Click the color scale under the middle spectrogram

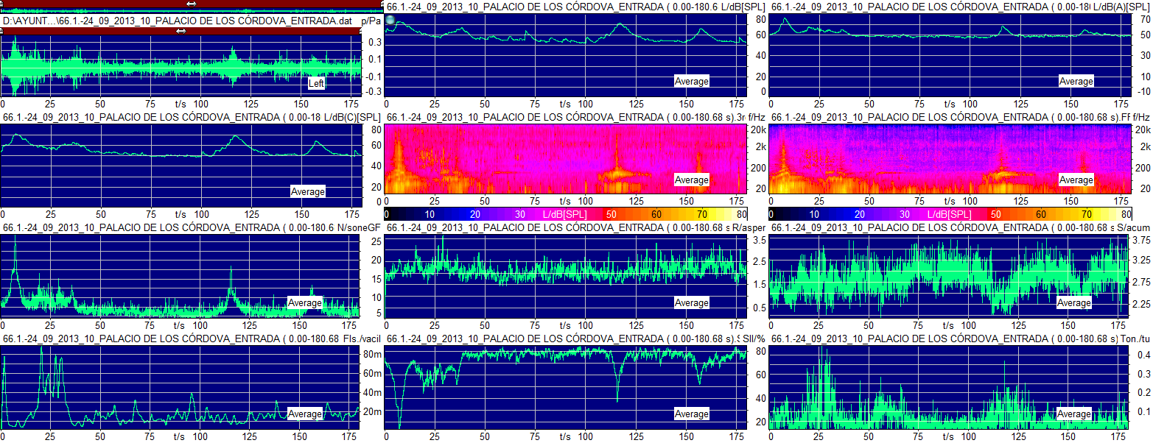click(x=565, y=213)
